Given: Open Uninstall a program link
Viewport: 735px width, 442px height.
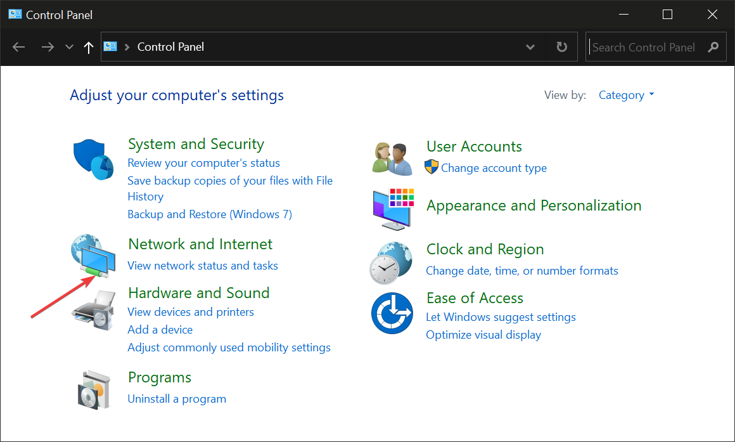Looking at the screenshot, I should pyautogui.click(x=177, y=399).
